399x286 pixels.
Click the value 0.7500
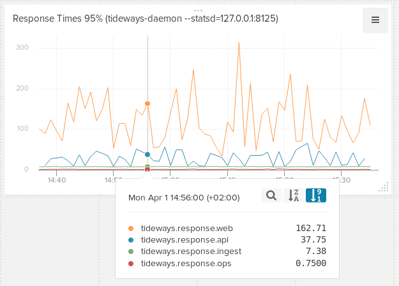coord(311,264)
